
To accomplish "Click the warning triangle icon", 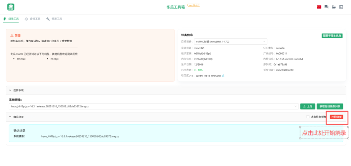I will pos(12,35).
